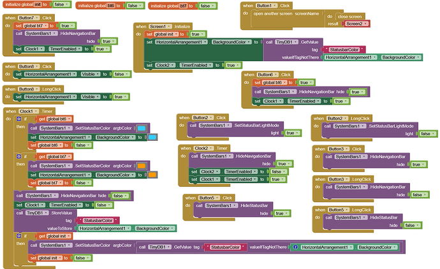The image size is (440, 269).
Task: Click the gear icon on the 'if get global bt7' block
Action: click(18, 156)
